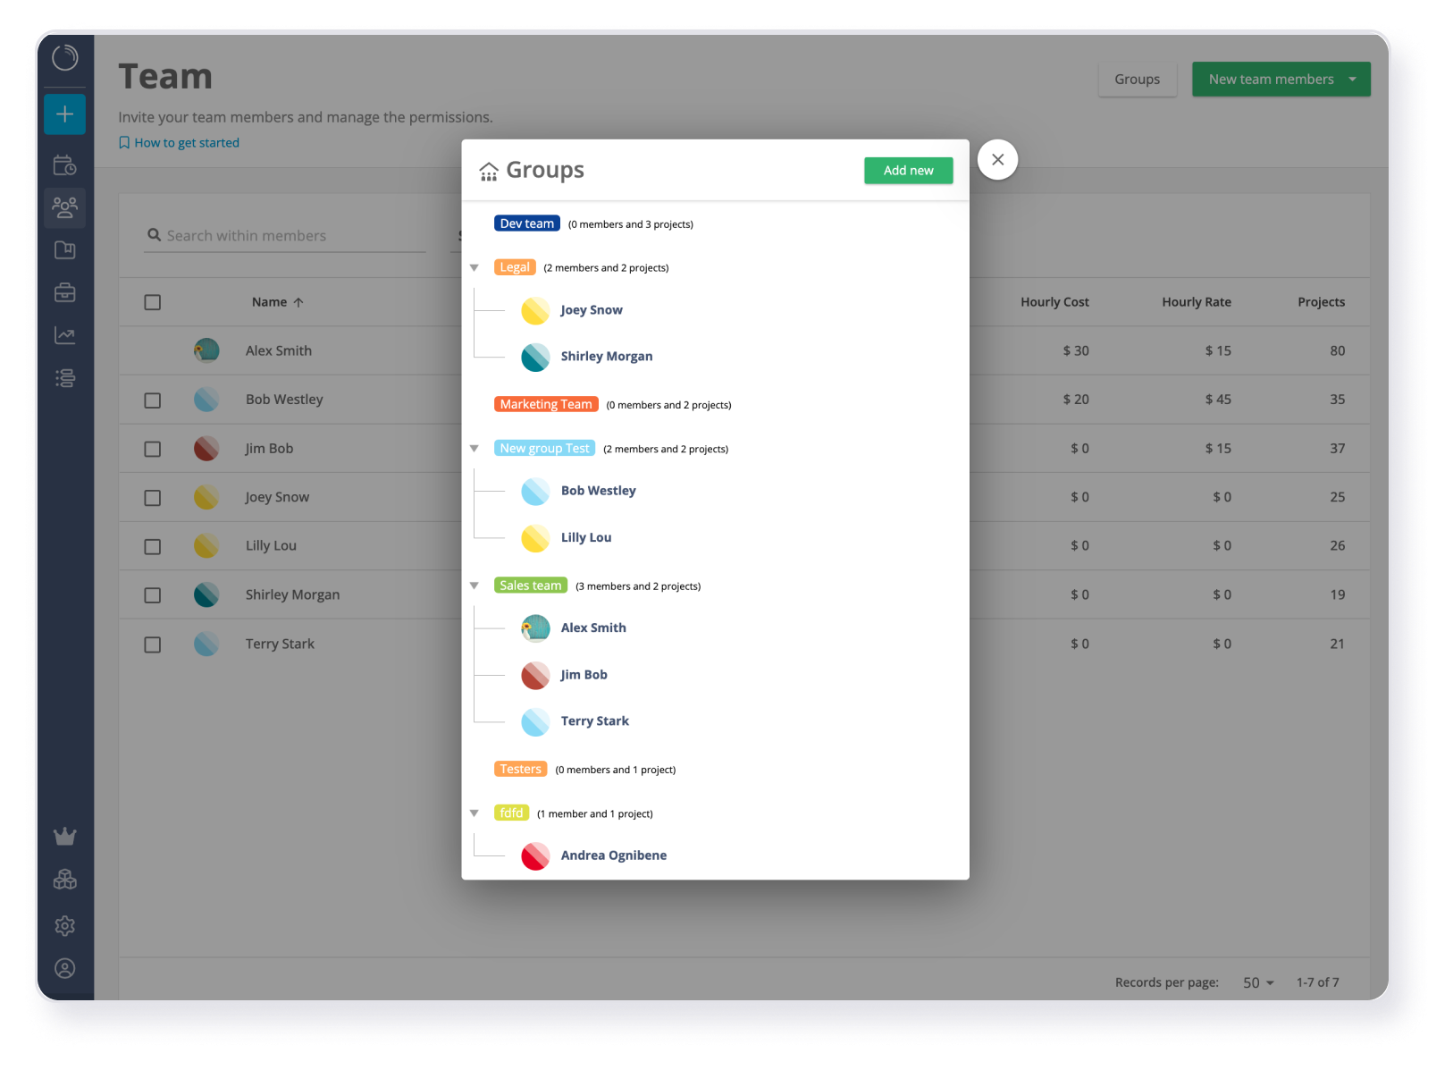Open the calendar clock icon in sidebar
Screen dimensions: 1453x1070
click(x=64, y=165)
